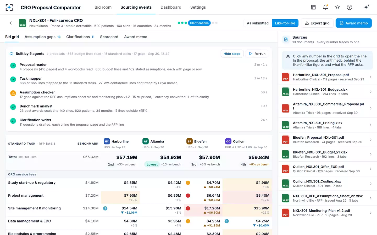This screenshot has height=235, width=377.
Task: Open the Settings nav item
Action: 198,7
